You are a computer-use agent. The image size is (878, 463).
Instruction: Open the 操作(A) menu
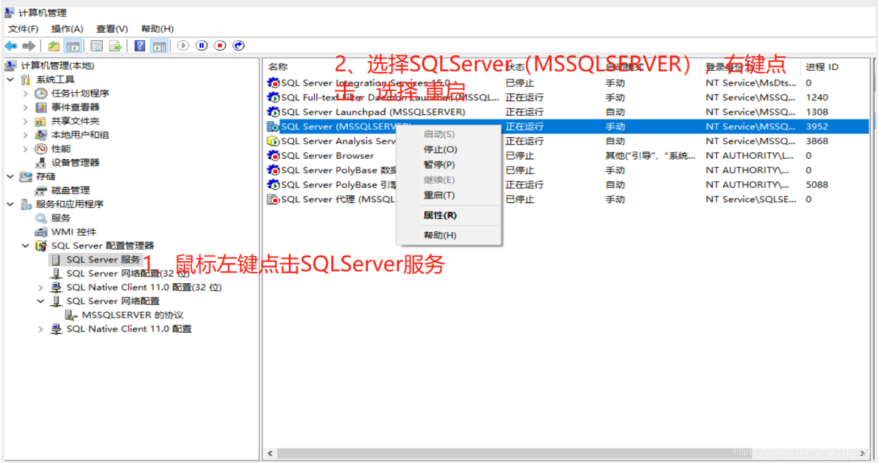tap(67, 29)
